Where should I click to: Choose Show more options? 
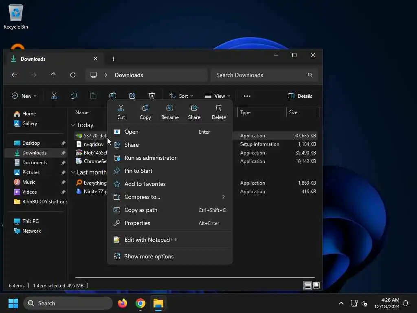click(x=170, y=257)
